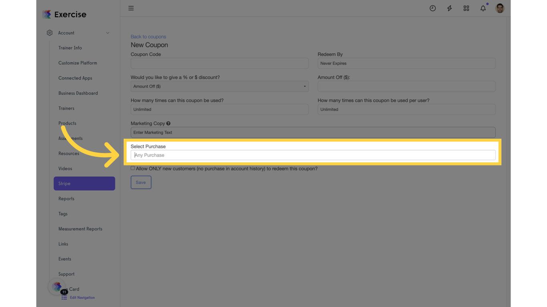Open Trainer Info in sidebar

pos(70,48)
